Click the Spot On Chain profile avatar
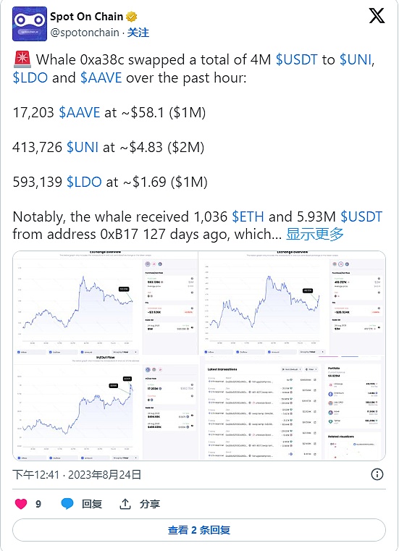This screenshot has width=399, height=551. tap(30, 24)
